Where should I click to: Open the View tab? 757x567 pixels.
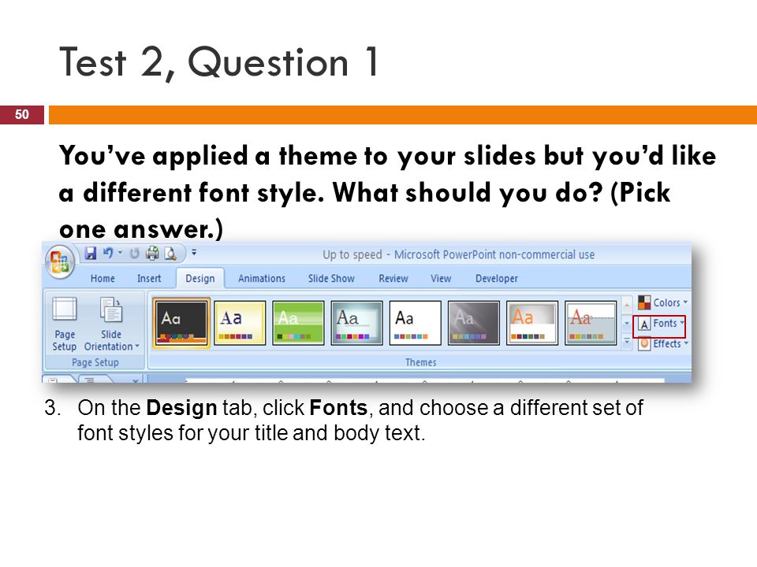(x=441, y=279)
